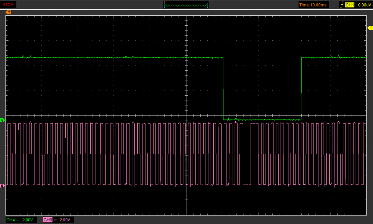Click the red STOP status indicator

pos(8,5)
